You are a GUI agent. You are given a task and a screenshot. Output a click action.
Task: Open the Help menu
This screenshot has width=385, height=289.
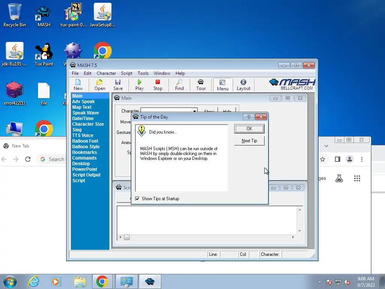[180, 73]
